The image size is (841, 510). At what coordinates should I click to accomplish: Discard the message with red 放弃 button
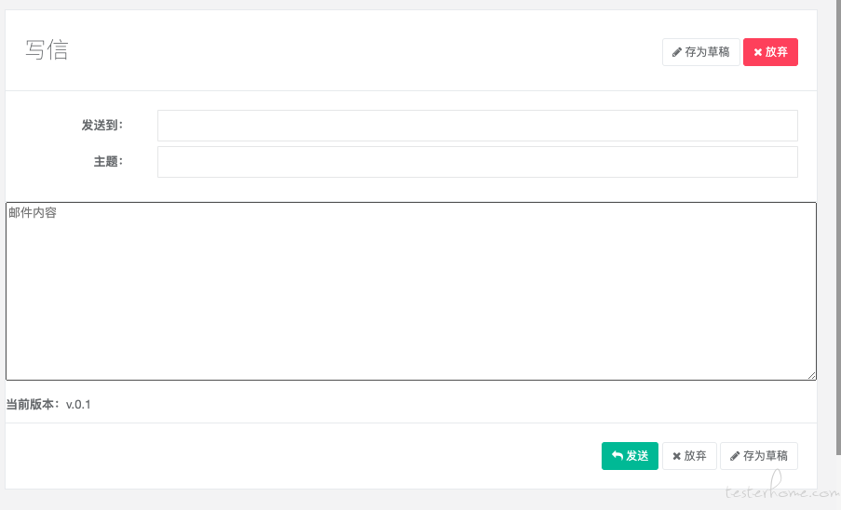[771, 52]
